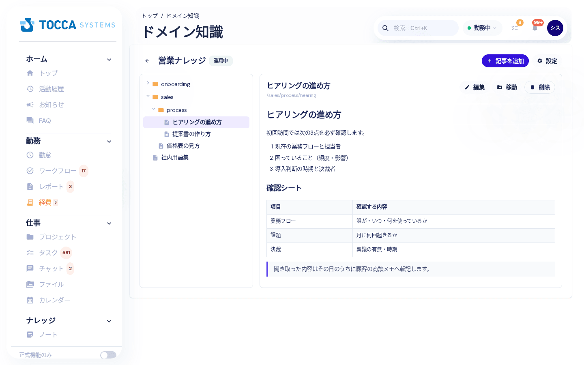Open チャット message icon
584x365 pixels.
tap(30, 268)
